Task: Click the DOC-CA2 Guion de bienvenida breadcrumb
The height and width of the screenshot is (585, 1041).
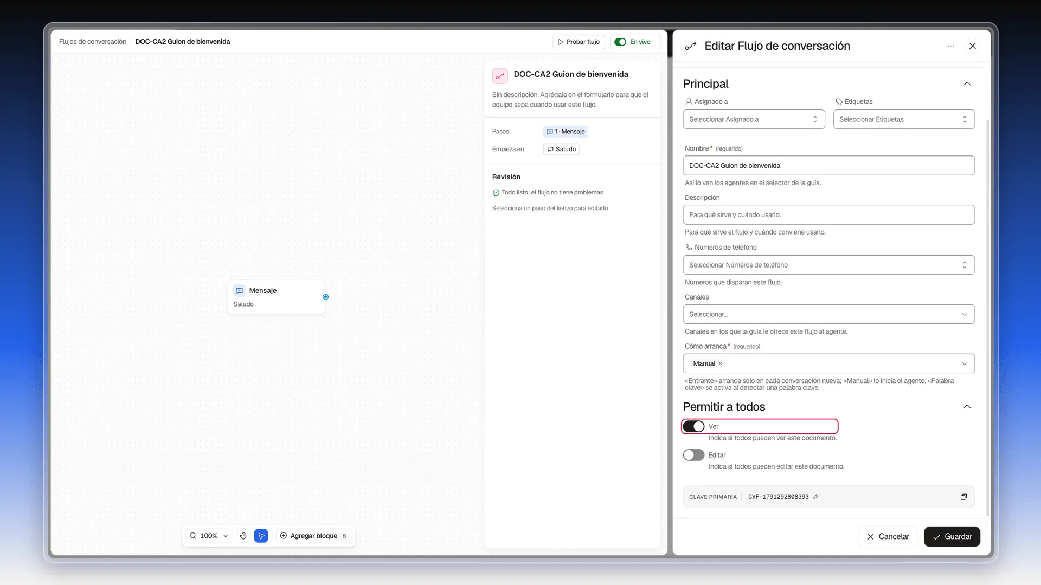Action: pyautogui.click(x=183, y=42)
